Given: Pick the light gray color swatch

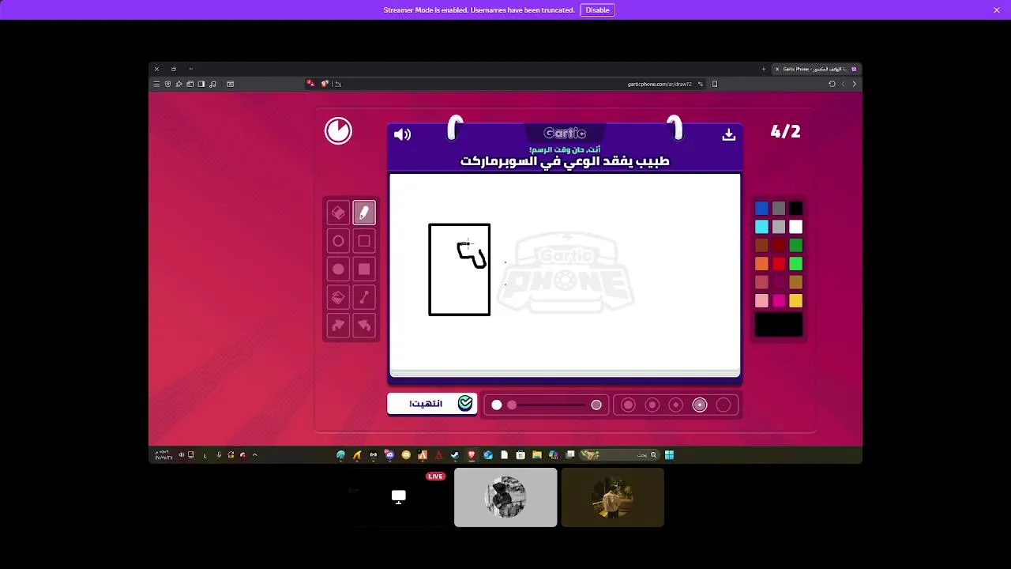Looking at the screenshot, I should (x=779, y=227).
